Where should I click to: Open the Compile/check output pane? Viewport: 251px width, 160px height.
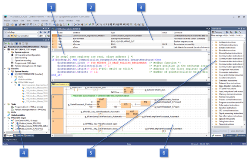(10, 140)
